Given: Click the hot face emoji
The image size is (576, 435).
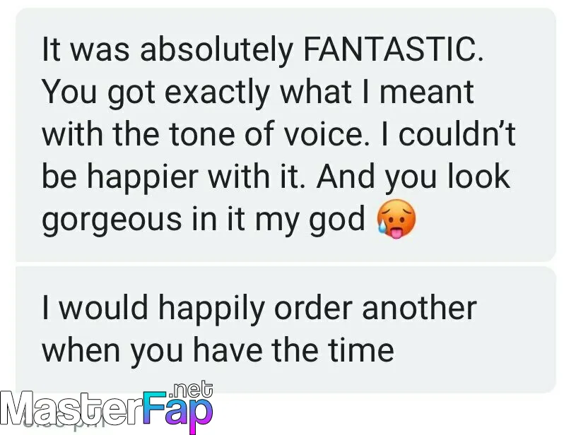Looking at the screenshot, I should (396, 220).
